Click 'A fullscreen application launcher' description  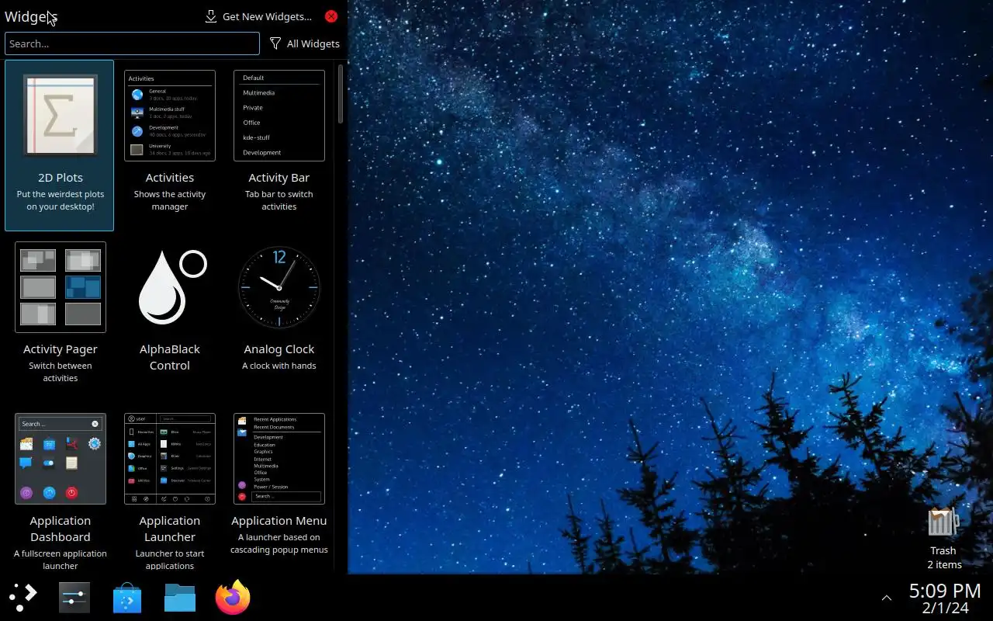61,560
